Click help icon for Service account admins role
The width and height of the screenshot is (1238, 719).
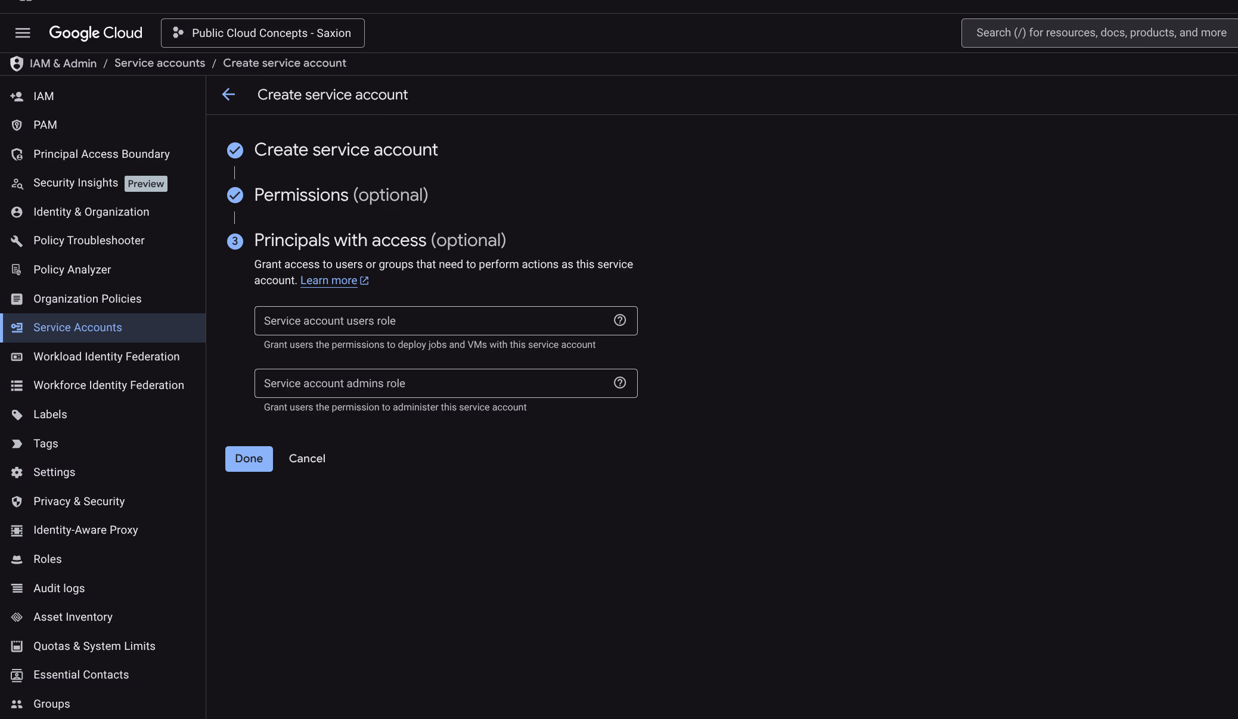[x=620, y=383]
